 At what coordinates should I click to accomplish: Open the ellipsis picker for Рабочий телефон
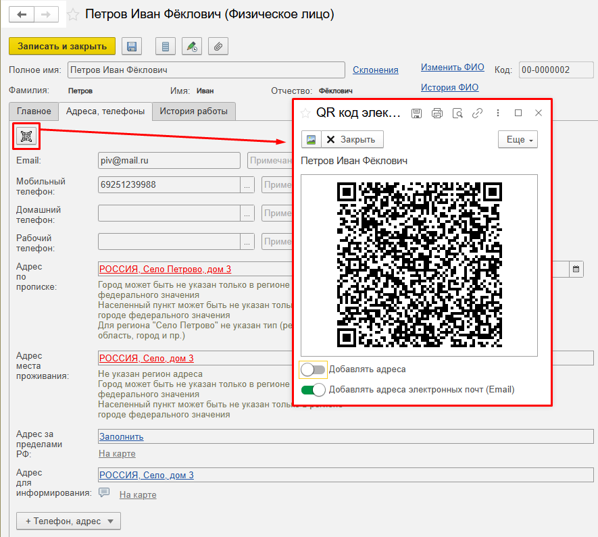coord(247,242)
